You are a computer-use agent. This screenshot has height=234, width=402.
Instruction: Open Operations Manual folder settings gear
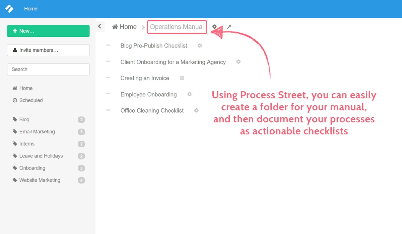tap(214, 27)
